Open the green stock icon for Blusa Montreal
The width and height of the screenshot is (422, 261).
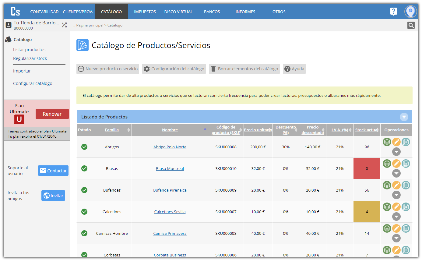click(387, 164)
